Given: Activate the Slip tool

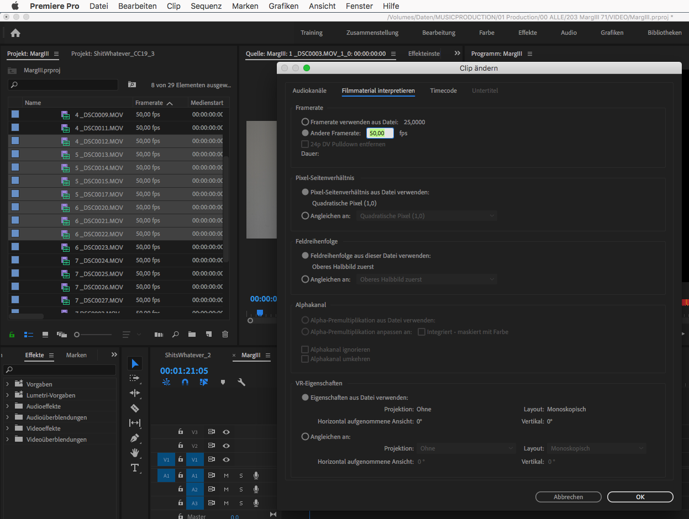Looking at the screenshot, I should point(135,423).
